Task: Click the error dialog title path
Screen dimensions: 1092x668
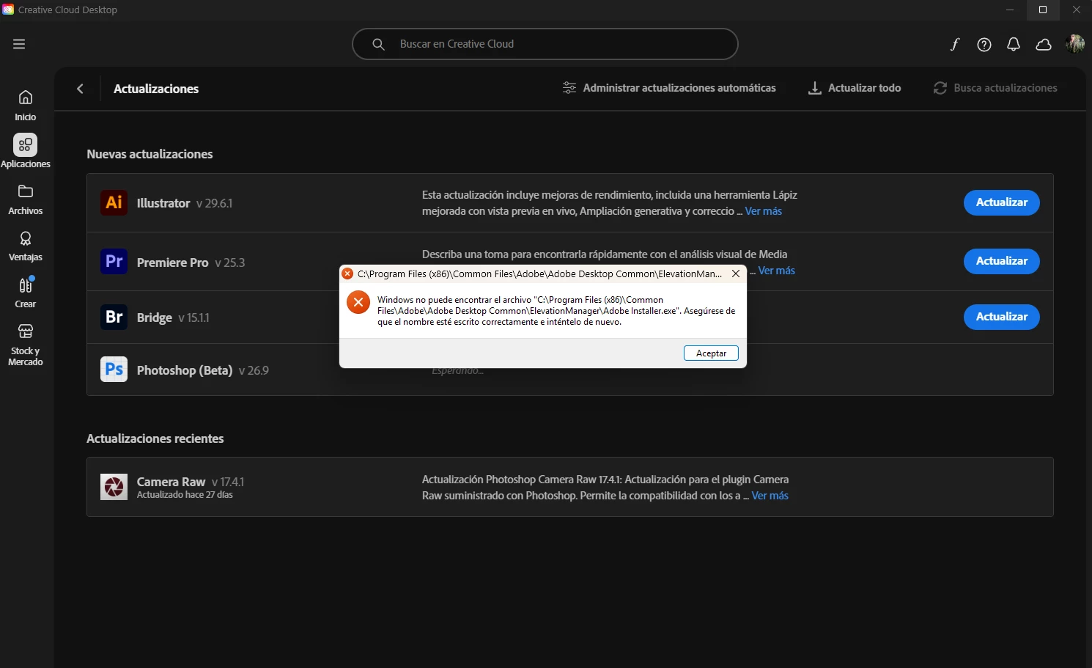Action: point(539,274)
